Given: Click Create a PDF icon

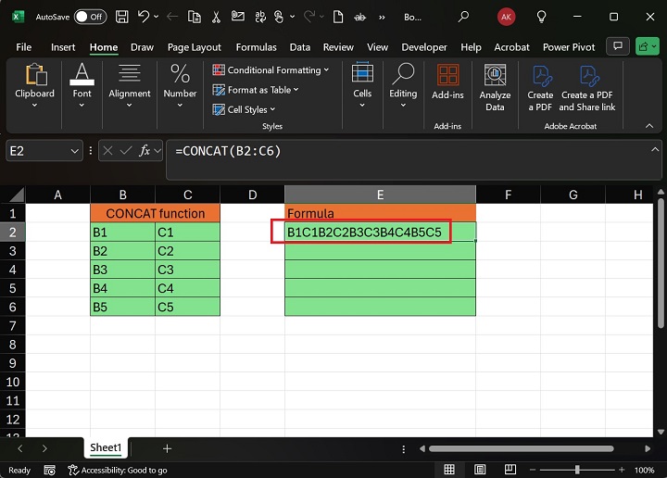Looking at the screenshot, I should 540,88.
